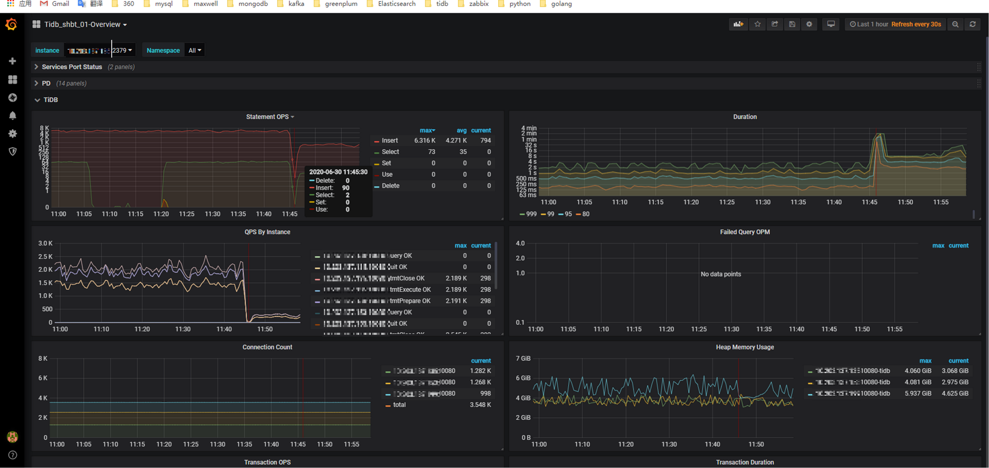The width and height of the screenshot is (989, 468).
Task: Click total orange swatch in Connection Count
Action: [x=388, y=405]
